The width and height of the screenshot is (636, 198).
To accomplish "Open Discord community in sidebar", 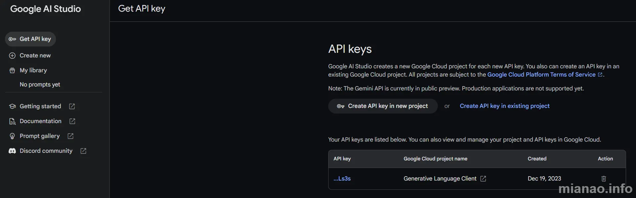I will point(46,151).
